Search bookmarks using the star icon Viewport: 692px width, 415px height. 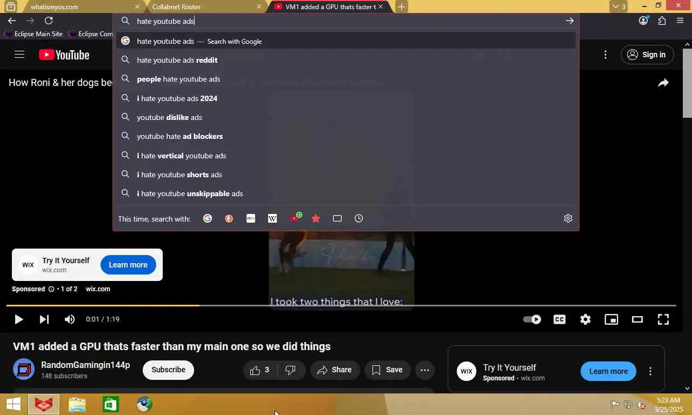pos(316,218)
